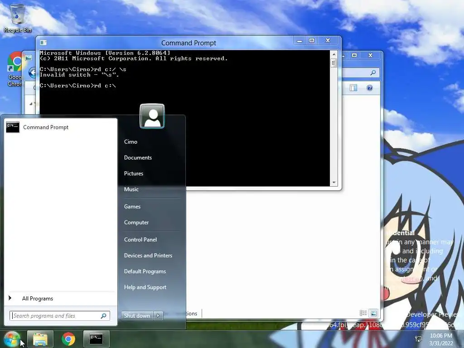Click the Explorer window title bar icon
The image size is (464, 348).
click(x=29, y=58)
